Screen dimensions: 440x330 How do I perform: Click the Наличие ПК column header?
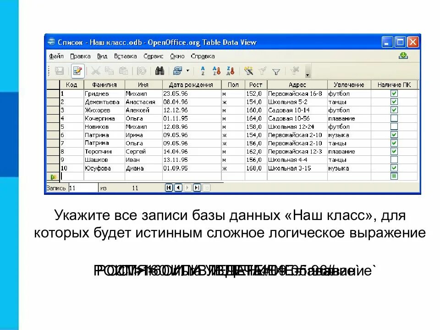(394, 85)
